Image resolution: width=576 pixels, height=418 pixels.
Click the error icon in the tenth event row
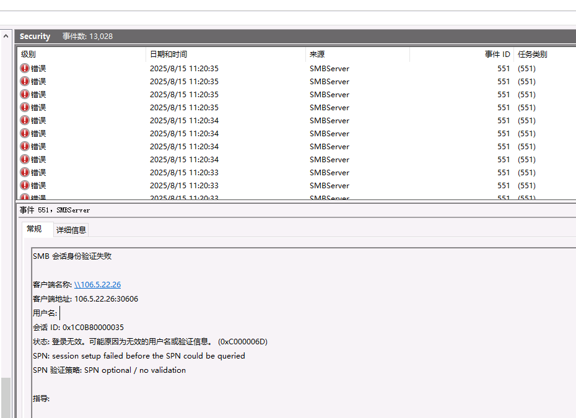[x=25, y=185]
